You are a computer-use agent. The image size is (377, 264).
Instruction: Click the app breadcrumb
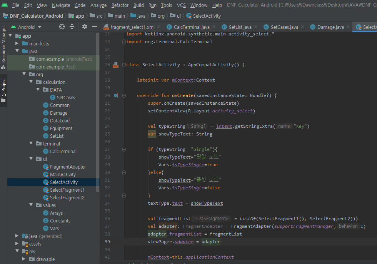(77, 16)
